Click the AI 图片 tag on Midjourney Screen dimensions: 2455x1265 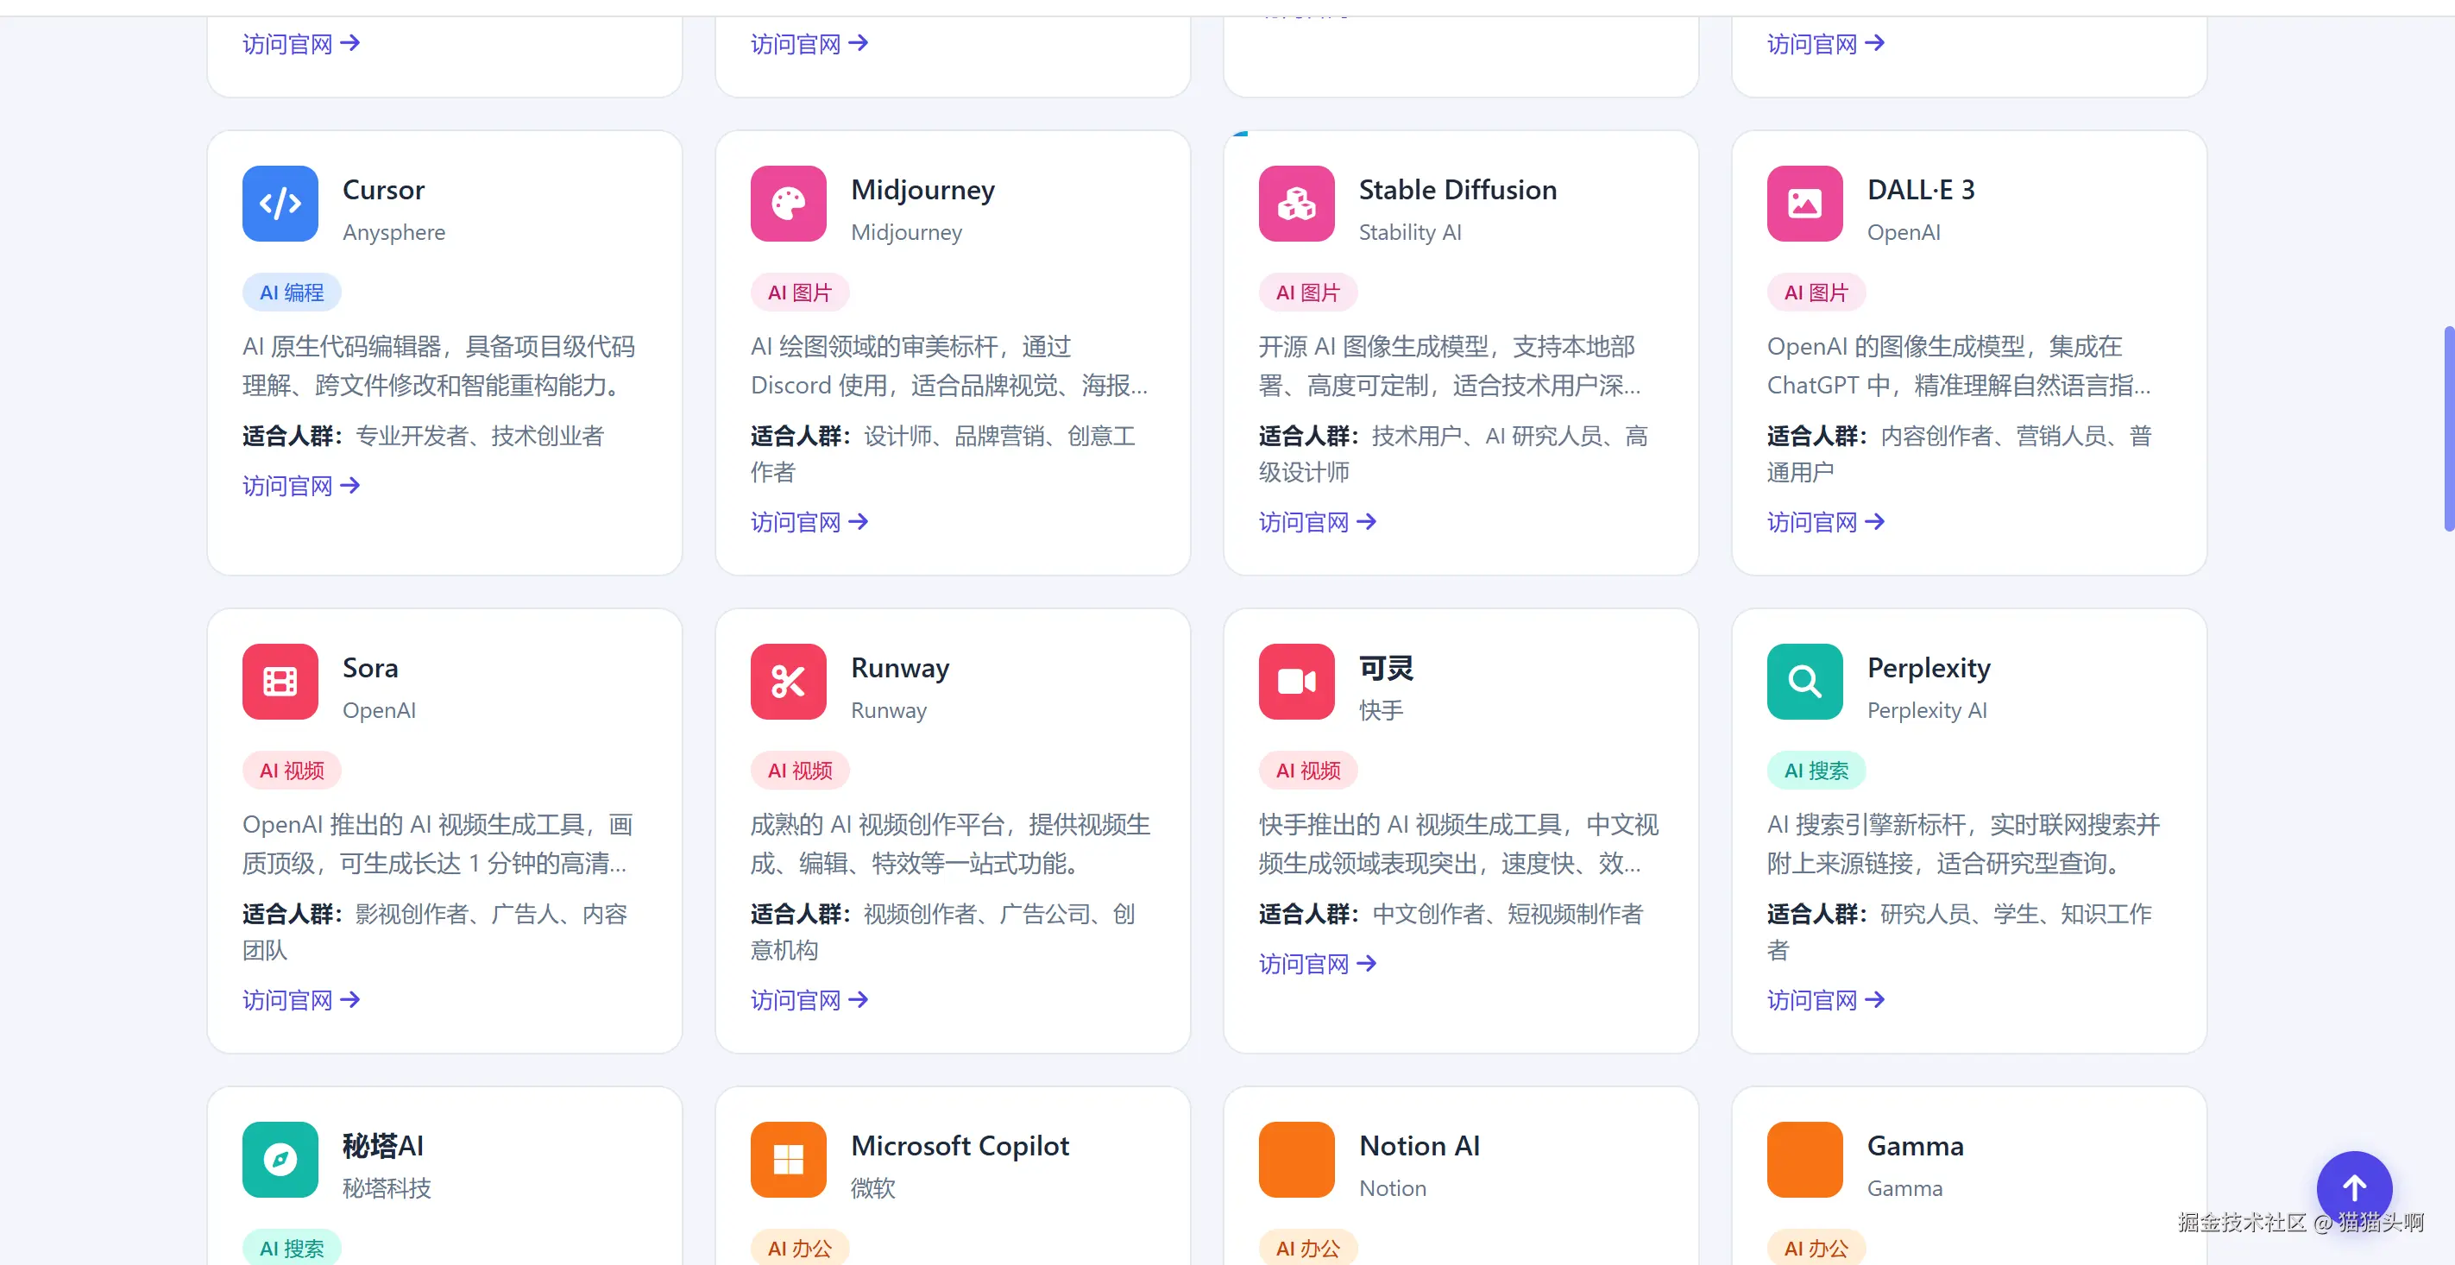800,293
